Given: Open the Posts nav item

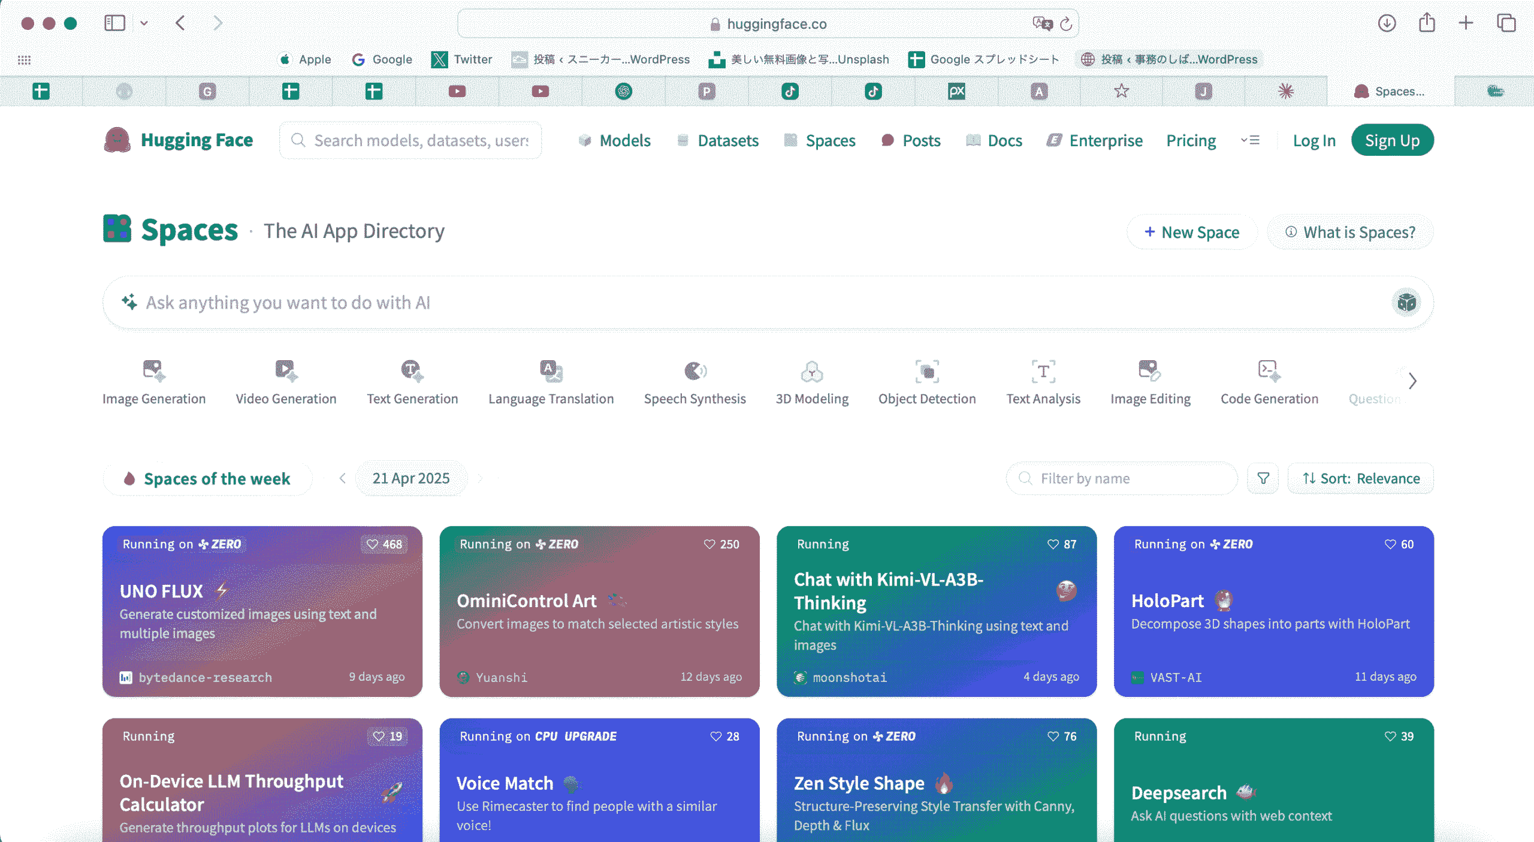Looking at the screenshot, I should (x=911, y=140).
